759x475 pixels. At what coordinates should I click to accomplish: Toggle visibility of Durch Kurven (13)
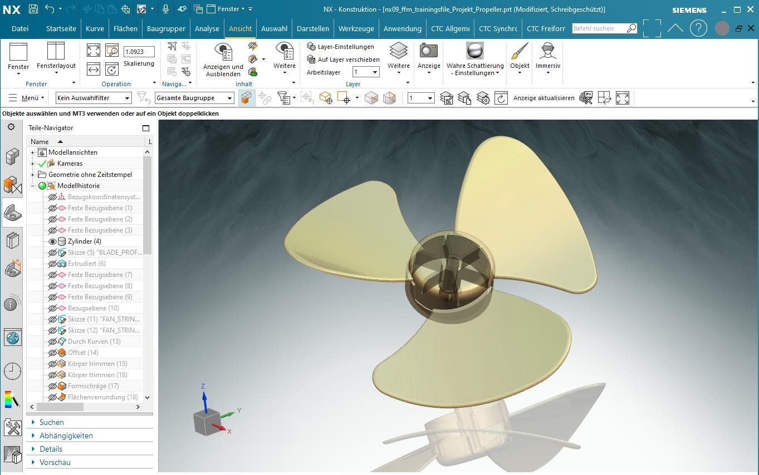click(53, 342)
